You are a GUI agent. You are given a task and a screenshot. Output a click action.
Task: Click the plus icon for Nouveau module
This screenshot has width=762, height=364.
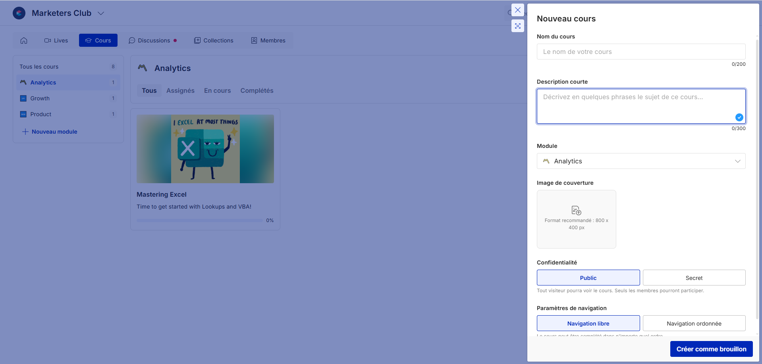click(x=25, y=132)
